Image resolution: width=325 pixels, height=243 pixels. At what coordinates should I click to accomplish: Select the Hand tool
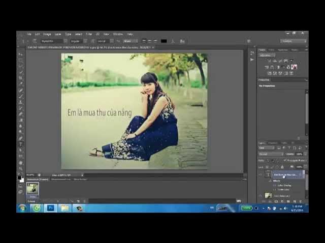point(20,163)
